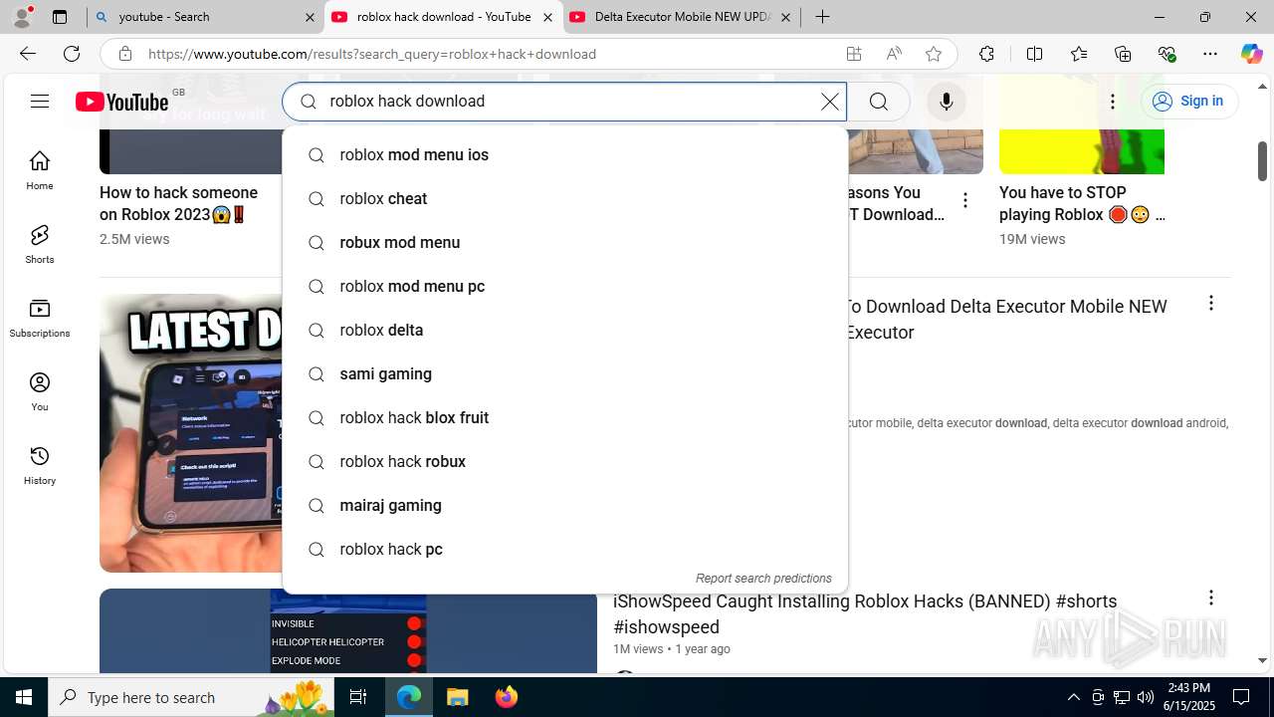Screen dimensions: 1274x717
Task: Open the YouTube hamburger guide menu
Action: point(39,101)
